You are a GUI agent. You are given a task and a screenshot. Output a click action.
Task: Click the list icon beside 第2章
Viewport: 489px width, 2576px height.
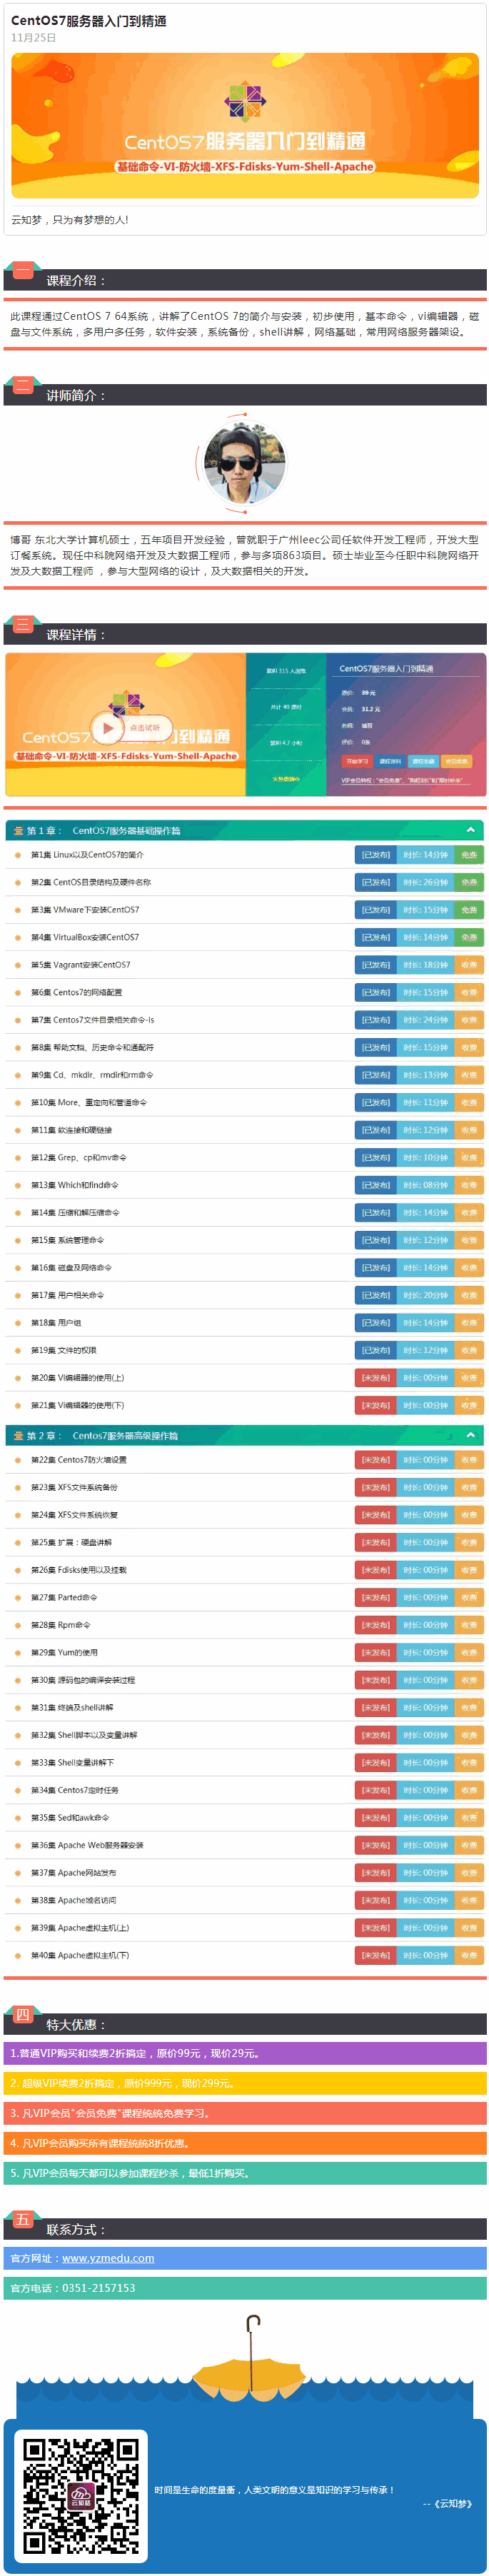[x=18, y=1436]
